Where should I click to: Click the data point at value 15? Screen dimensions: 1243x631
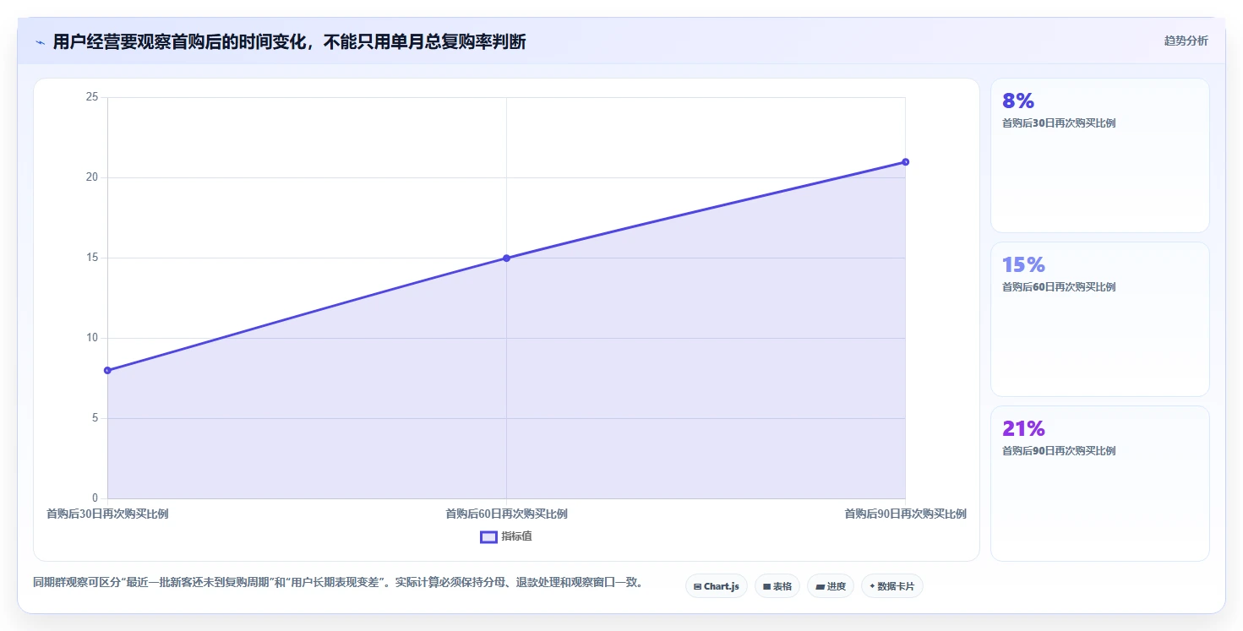(x=506, y=258)
